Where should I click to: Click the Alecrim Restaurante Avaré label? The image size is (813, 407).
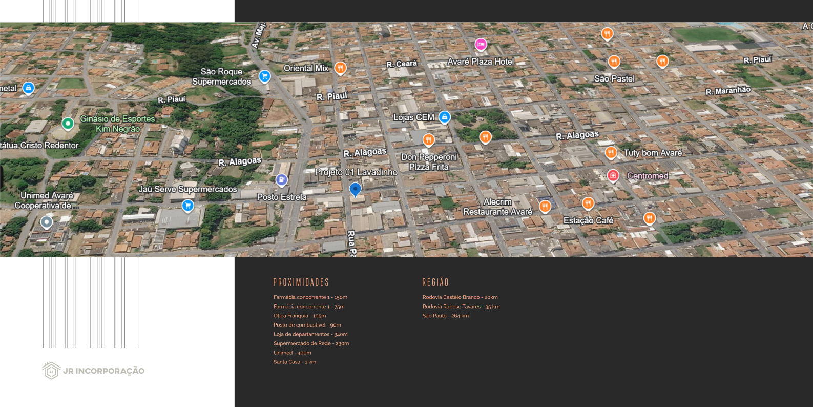(498, 207)
